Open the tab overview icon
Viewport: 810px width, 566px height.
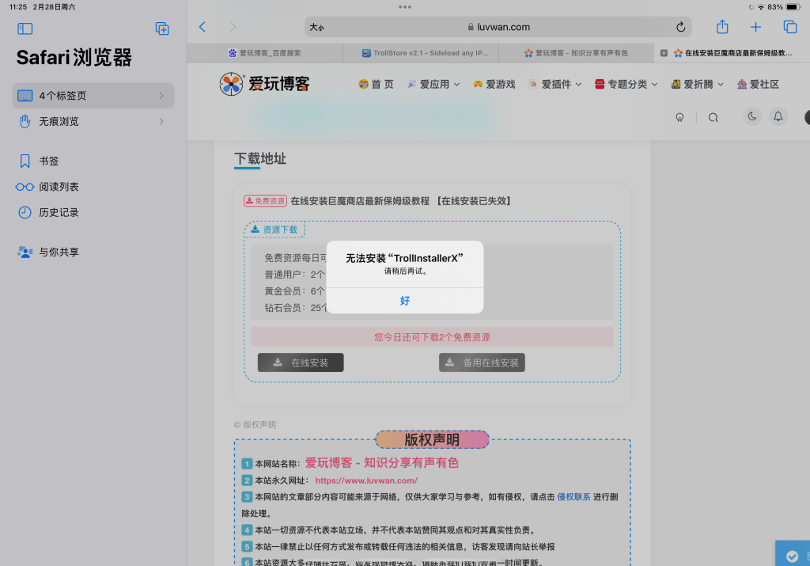coord(789,26)
